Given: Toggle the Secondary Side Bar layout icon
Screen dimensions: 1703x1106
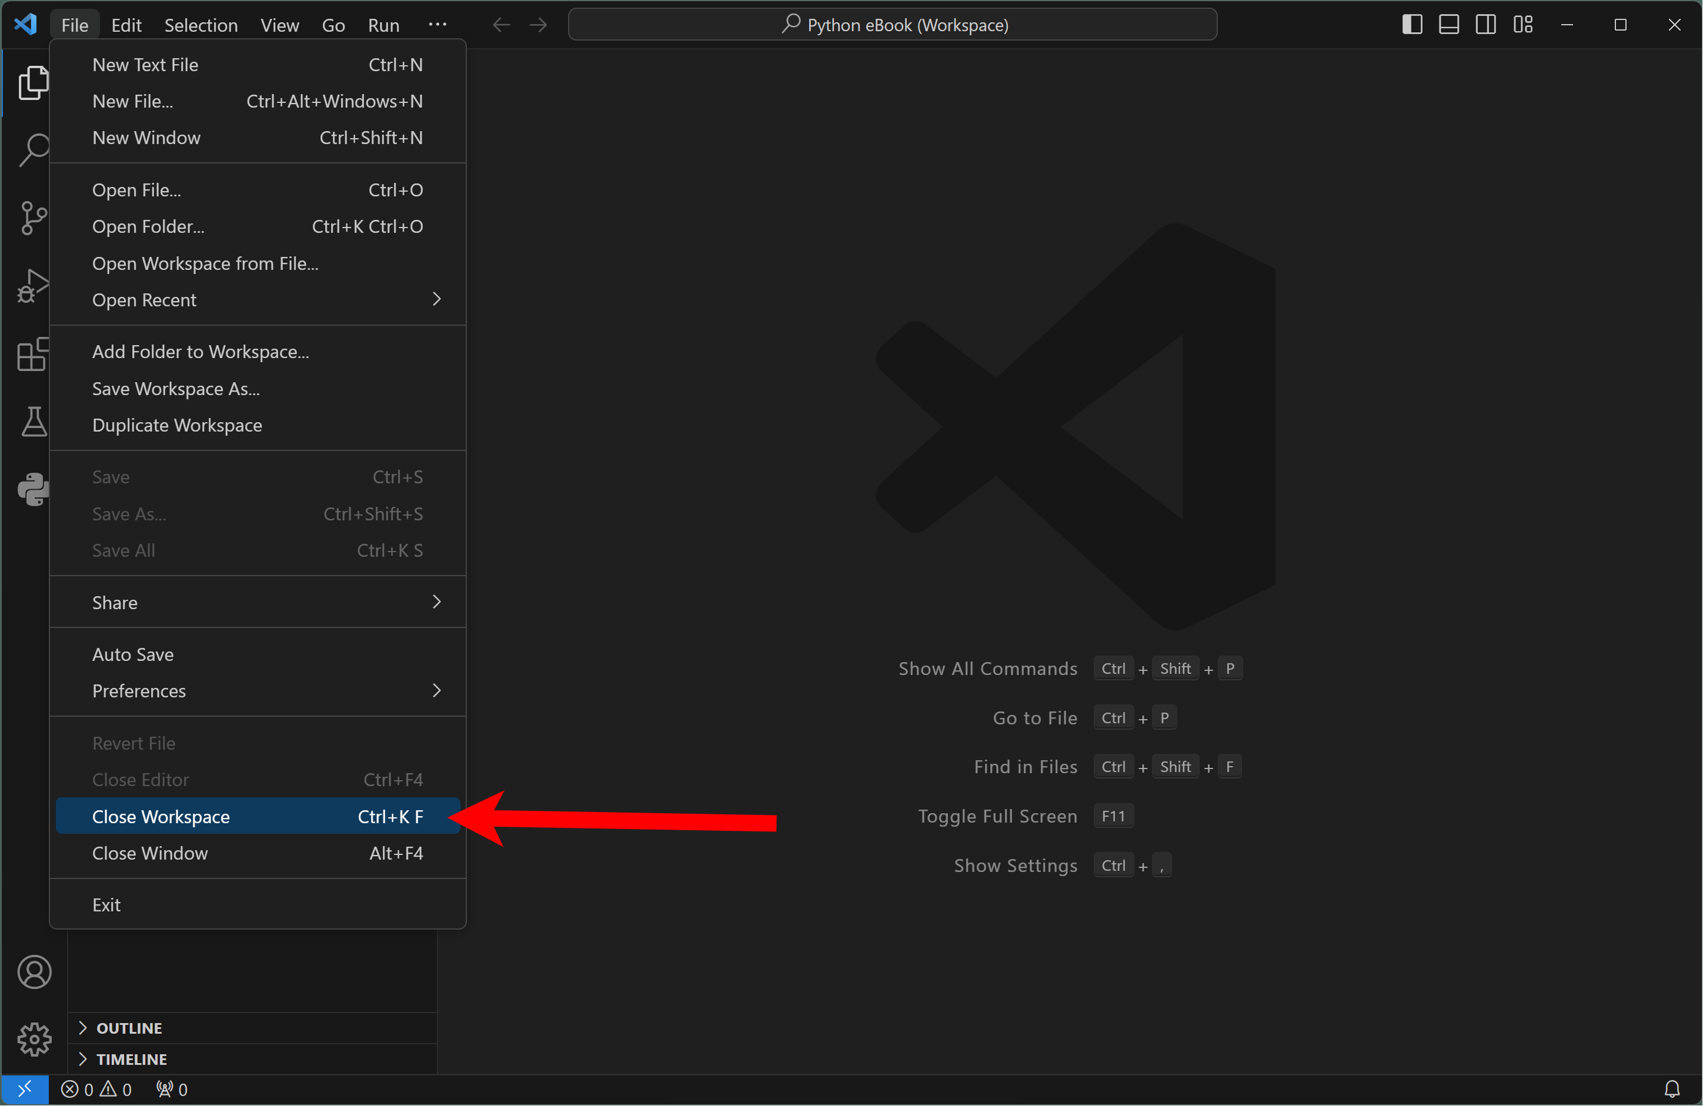Looking at the screenshot, I should 1485,24.
